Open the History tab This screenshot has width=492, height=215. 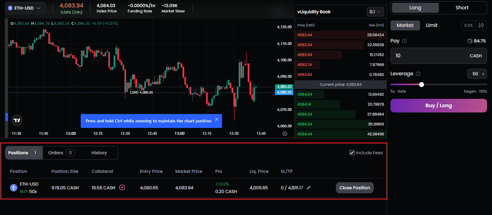(x=99, y=153)
